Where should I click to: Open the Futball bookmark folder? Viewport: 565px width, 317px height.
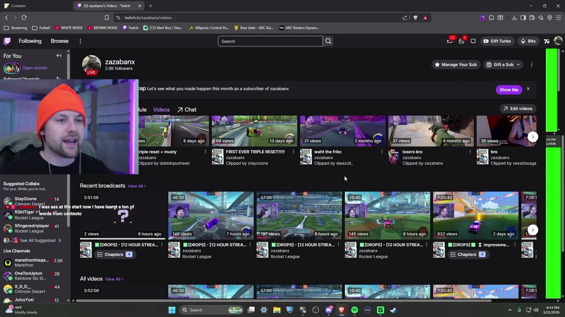click(x=41, y=28)
